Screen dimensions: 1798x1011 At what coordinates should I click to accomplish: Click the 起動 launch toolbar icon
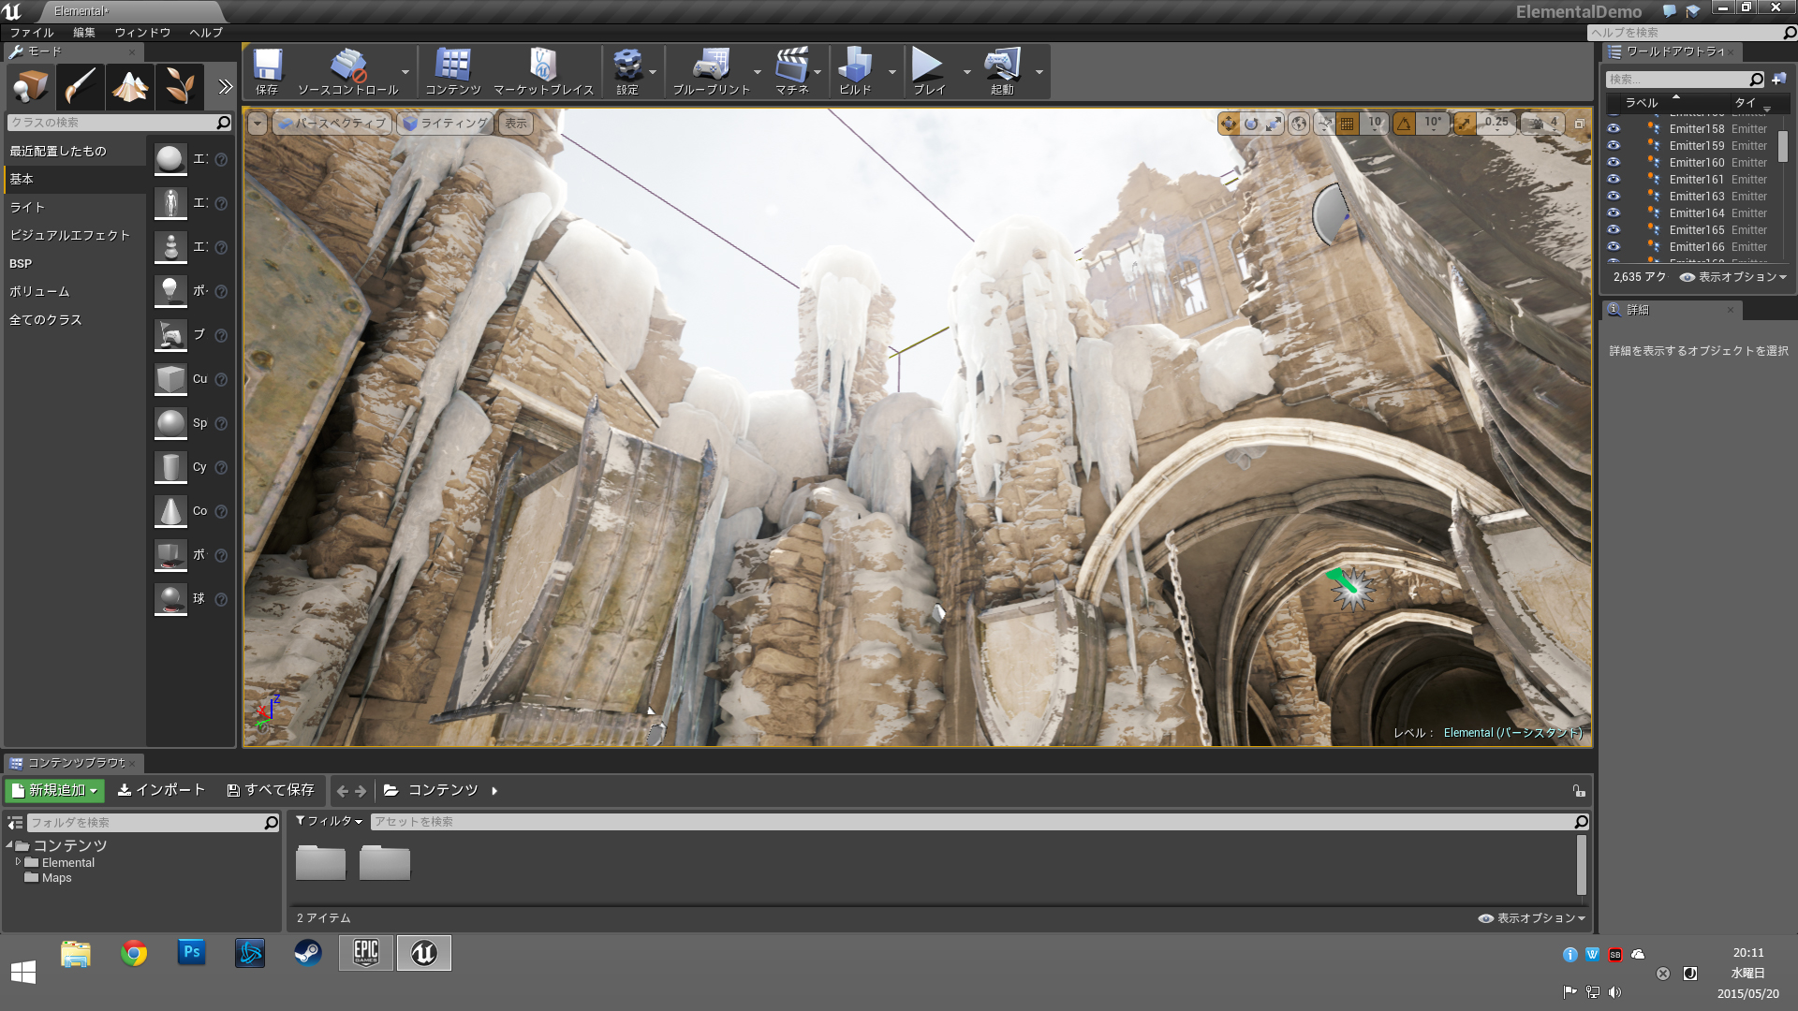coord(1002,71)
